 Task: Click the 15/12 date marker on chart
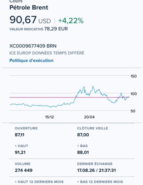[49, 117]
